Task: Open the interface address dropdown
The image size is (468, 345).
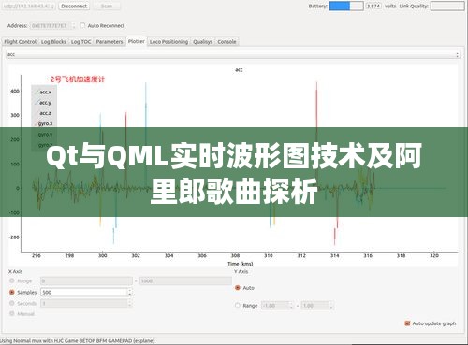Action: pyautogui.click(x=28, y=7)
